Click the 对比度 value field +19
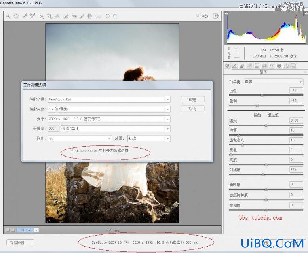The height and width of the screenshot is (253, 308). point(297,169)
